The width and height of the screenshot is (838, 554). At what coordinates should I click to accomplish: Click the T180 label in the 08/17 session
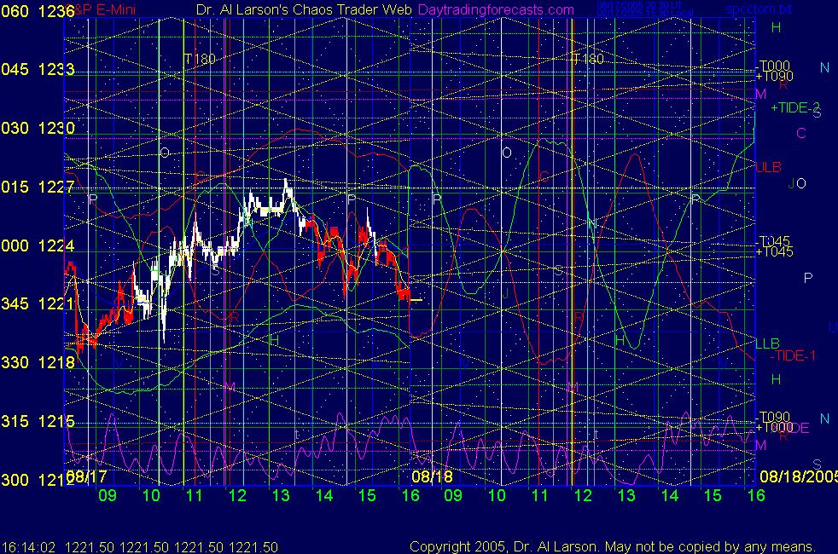(x=200, y=59)
